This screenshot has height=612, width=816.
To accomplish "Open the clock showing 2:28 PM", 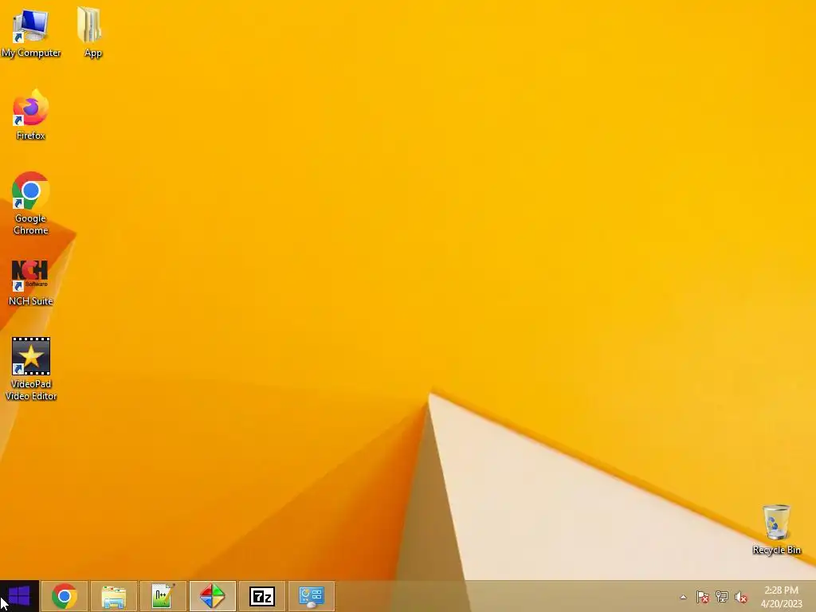I will coord(781,597).
